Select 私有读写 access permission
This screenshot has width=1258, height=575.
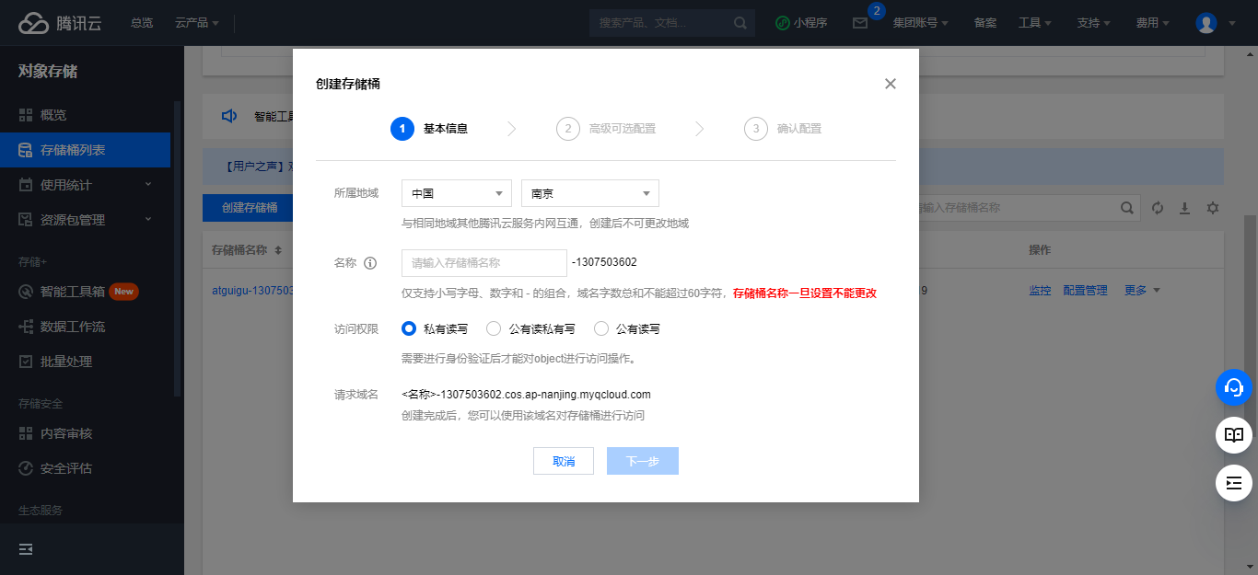[410, 328]
